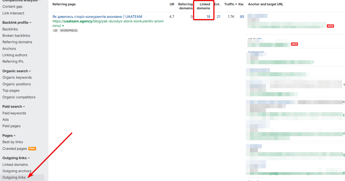Image resolution: width=345 pixels, height=181 pixels.
Task: Sort by the UR column header
Action: click(x=172, y=4)
